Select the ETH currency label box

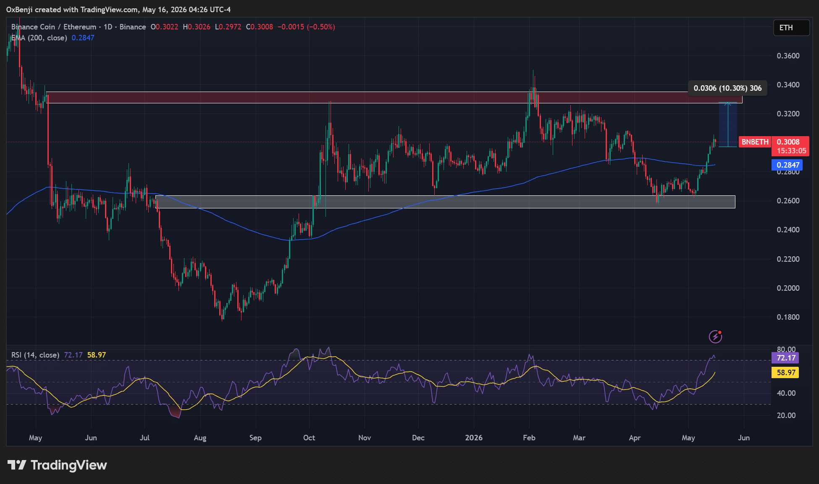coord(791,28)
